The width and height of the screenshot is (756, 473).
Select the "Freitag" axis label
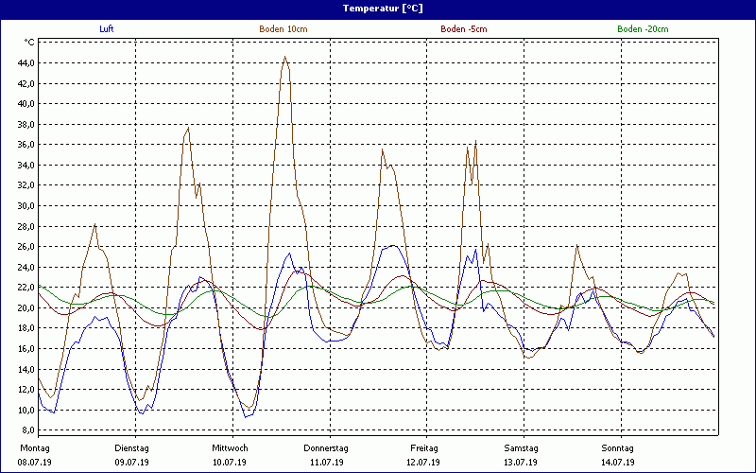[x=424, y=447]
